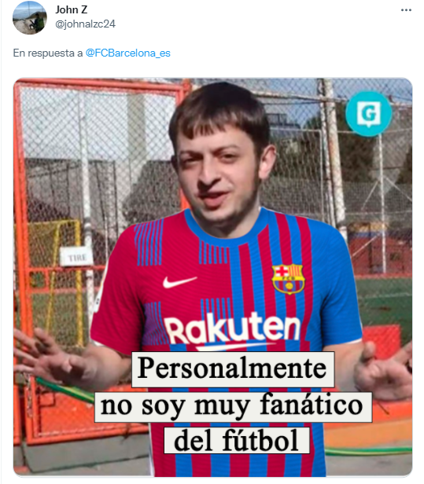424x484 pixels.
Task: Click John Z's round profile avatar
Action: click(x=30, y=17)
